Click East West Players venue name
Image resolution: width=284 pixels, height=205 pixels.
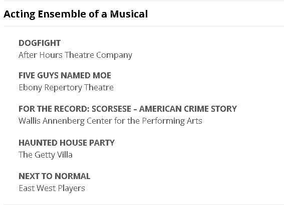pos(52,189)
